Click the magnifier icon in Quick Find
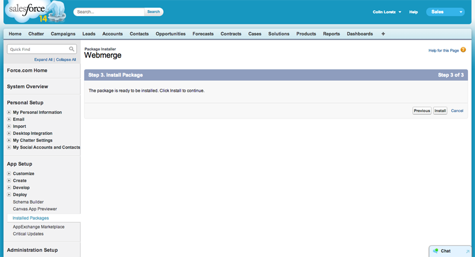This screenshot has height=257, width=475. tap(71, 49)
